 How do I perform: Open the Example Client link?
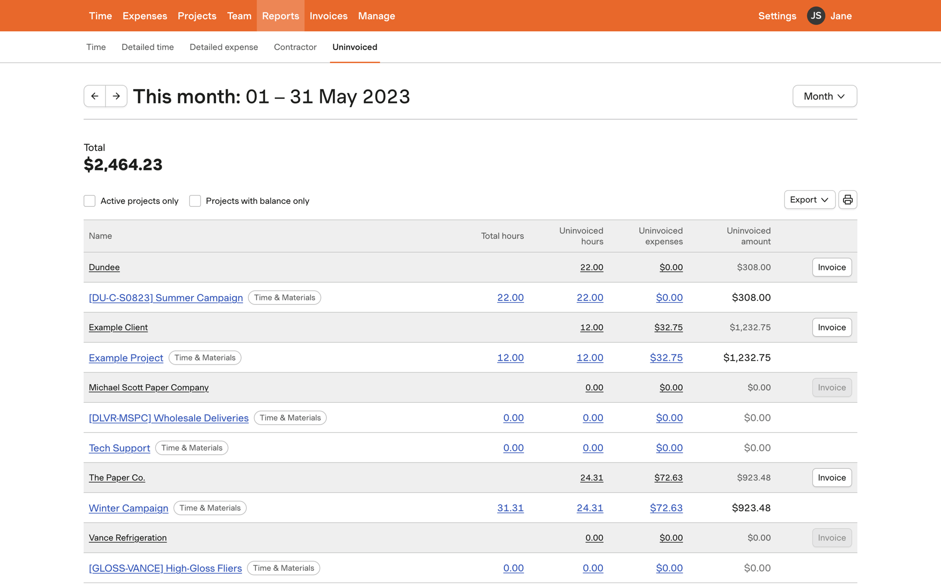pyautogui.click(x=118, y=328)
